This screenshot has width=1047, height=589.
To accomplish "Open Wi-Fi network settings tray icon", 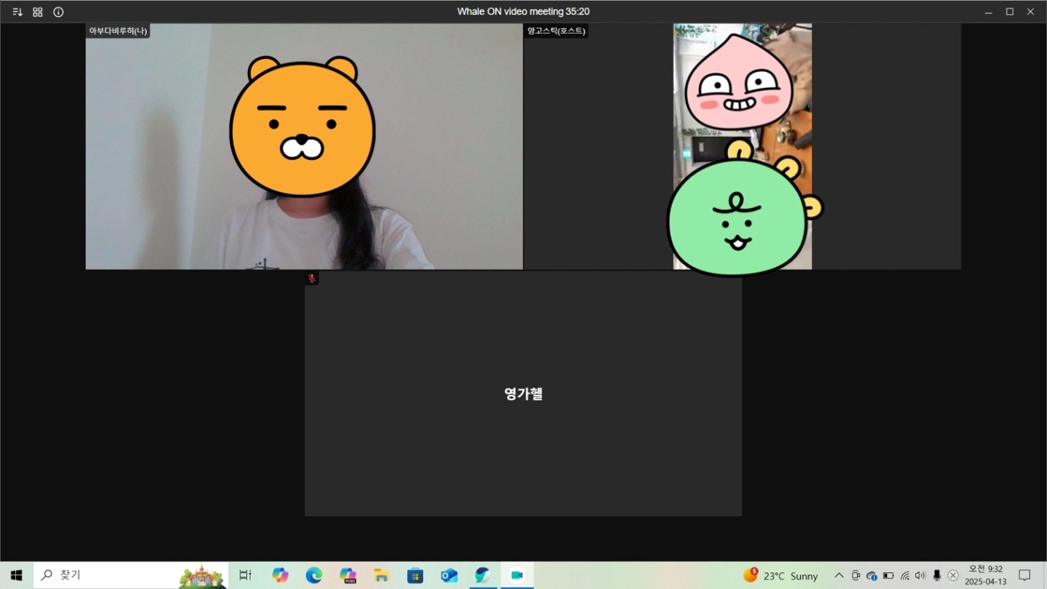I will tap(905, 576).
